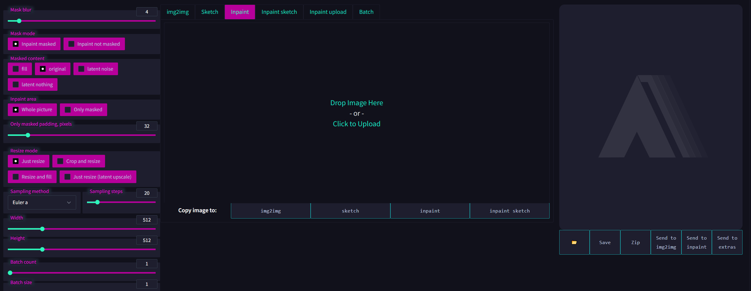Set inpaint area to Whole picture
Screen dimensions: 751x291
click(32, 109)
